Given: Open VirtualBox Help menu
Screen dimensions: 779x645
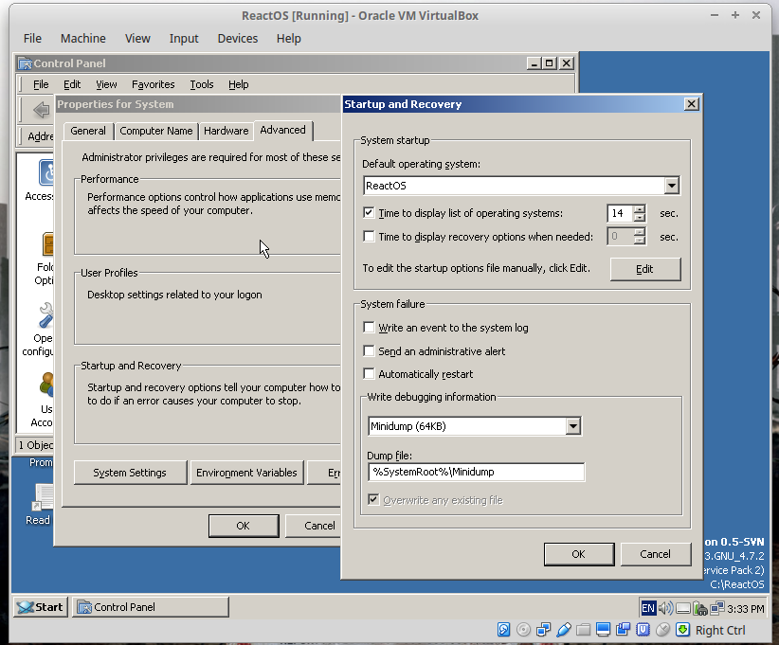Looking at the screenshot, I should [289, 38].
